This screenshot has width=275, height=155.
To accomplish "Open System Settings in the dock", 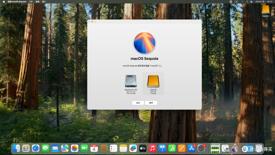I will coord(201,148).
